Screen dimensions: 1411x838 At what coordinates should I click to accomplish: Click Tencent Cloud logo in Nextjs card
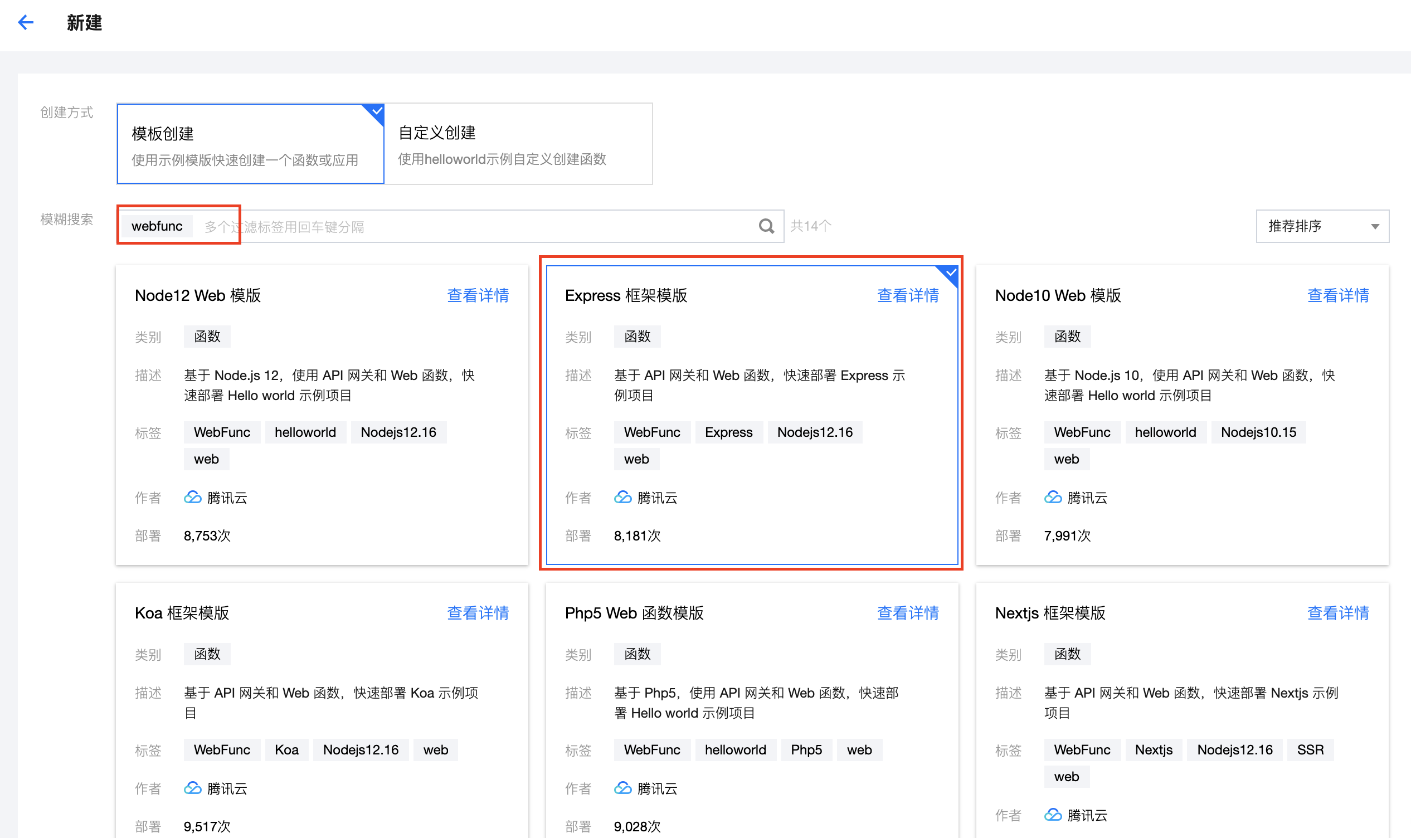click(1053, 815)
